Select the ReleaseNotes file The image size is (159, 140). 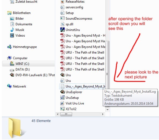72,2
